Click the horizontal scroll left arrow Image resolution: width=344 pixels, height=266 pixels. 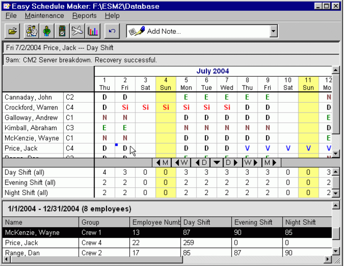coord(6,259)
